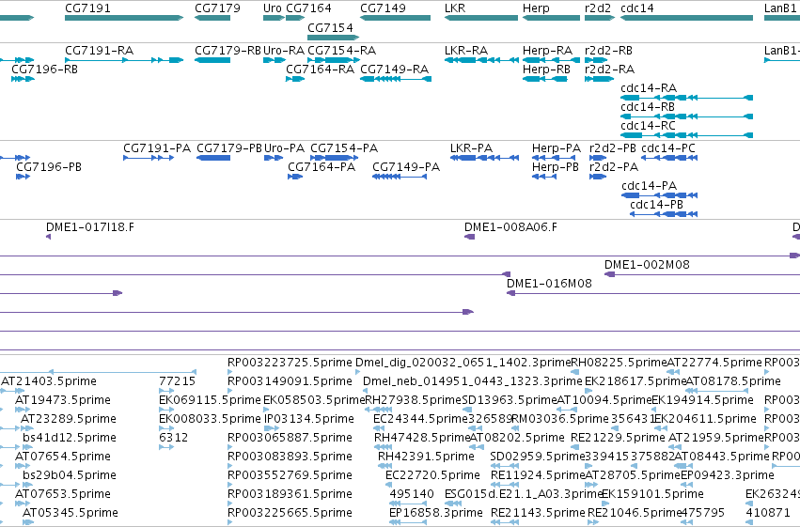Click the EC22720.5prime label
The image size is (800, 527).
click(x=432, y=475)
